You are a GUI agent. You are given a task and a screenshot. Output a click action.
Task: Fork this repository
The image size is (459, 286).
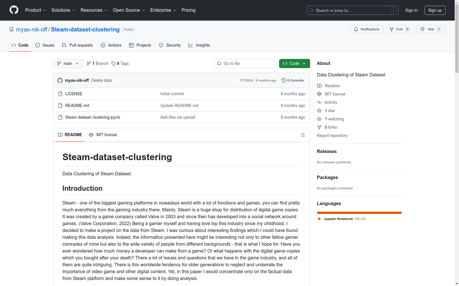400,29
